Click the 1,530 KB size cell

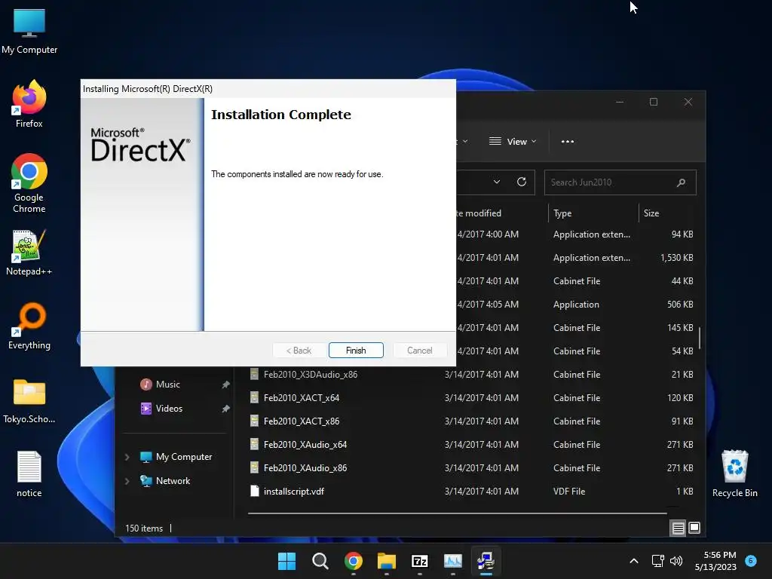[x=676, y=258]
